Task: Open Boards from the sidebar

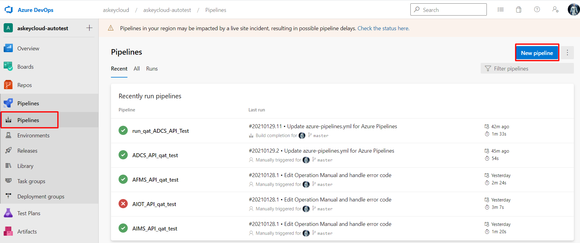Action: pyautogui.click(x=25, y=67)
